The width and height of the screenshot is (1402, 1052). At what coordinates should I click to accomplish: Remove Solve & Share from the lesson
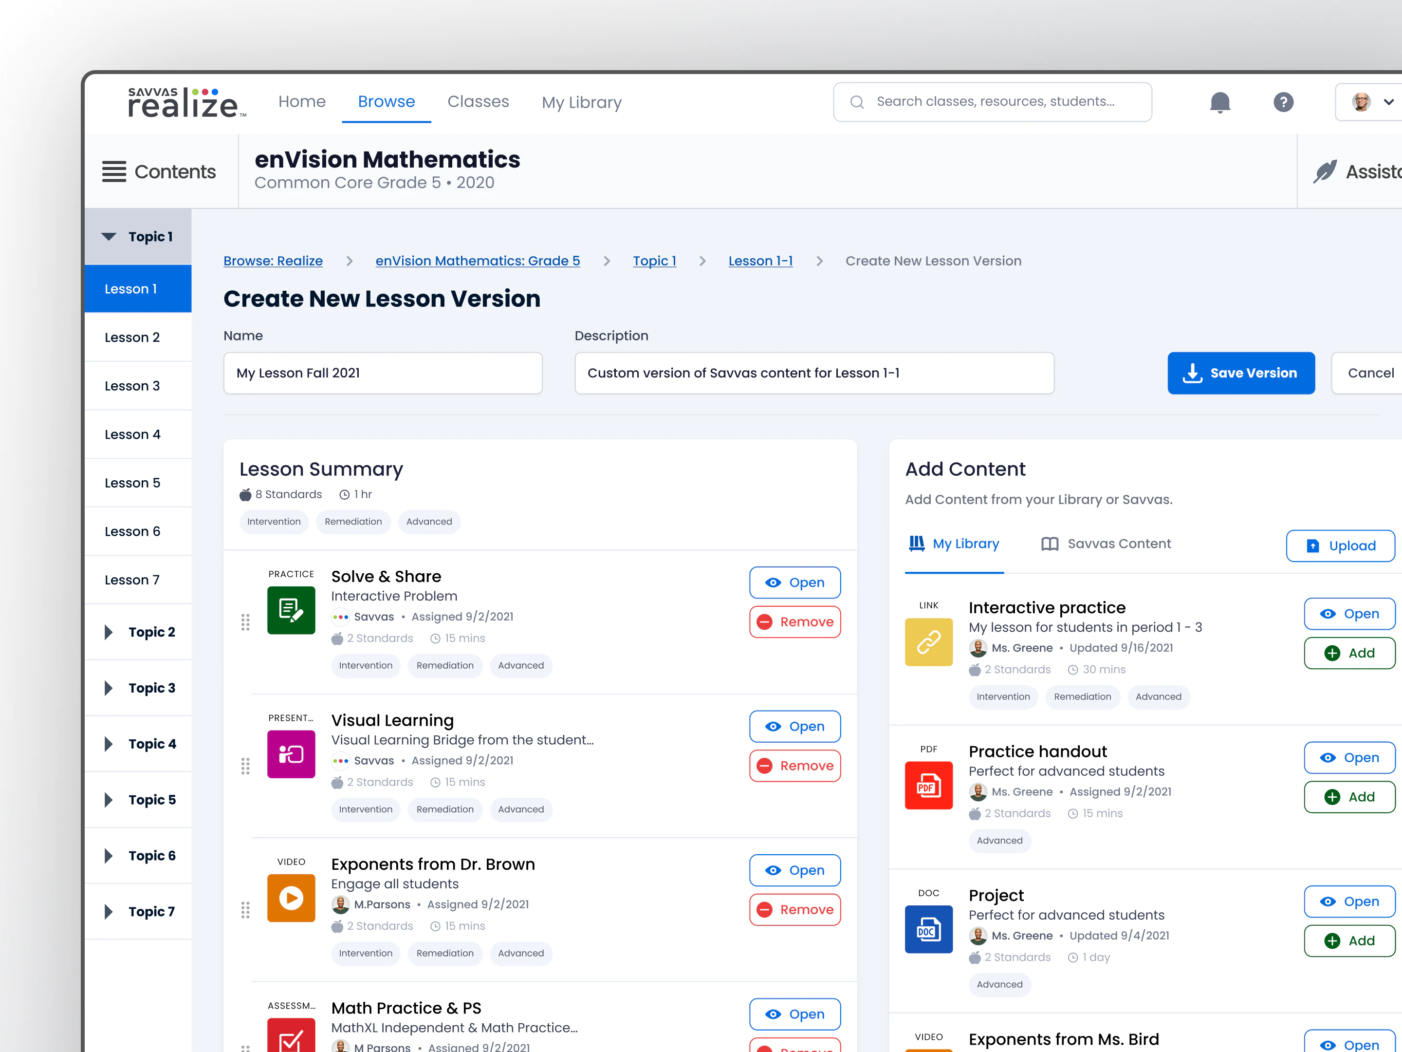795,622
